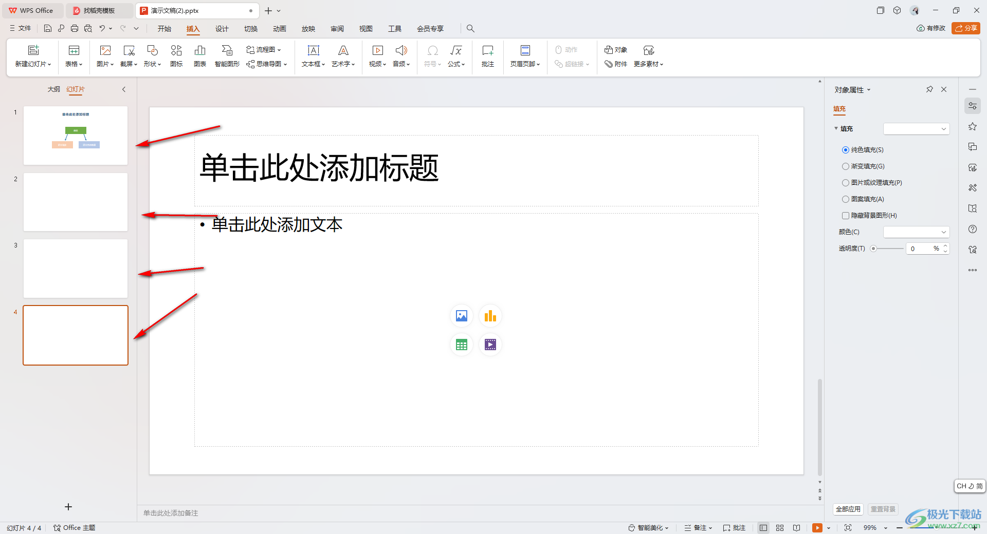Open the Shapes (形状) gallery

pyautogui.click(x=153, y=55)
